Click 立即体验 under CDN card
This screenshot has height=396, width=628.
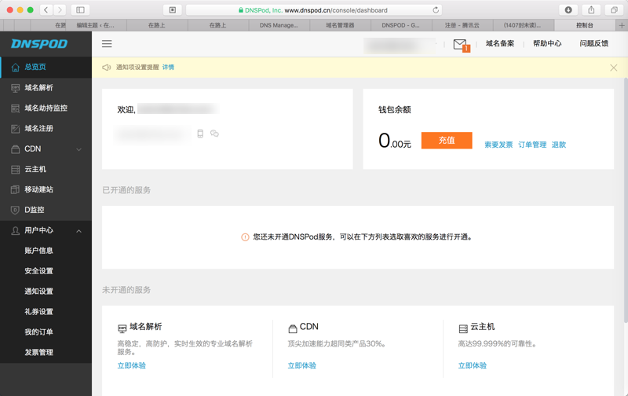[x=302, y=365]
